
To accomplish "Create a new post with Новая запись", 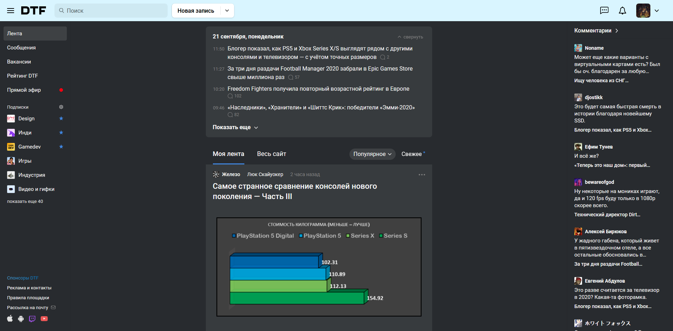I will point(196,11).
